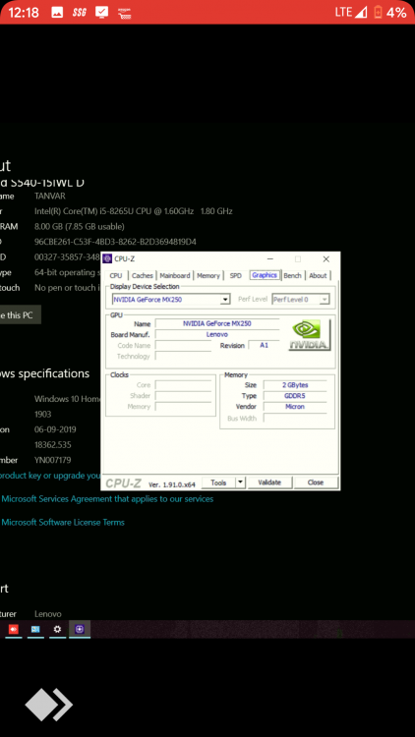The image size is (415, 737).
Task: Tap the SSG notification icon
Action: tap(80, 12)
